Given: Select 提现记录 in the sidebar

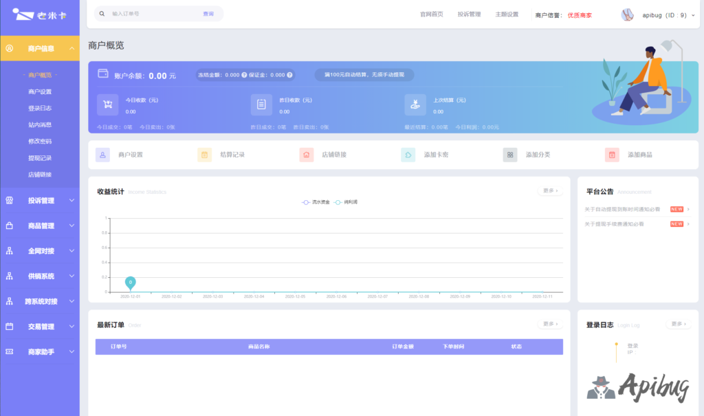Looking at the screenshot, I should point(40,158).
